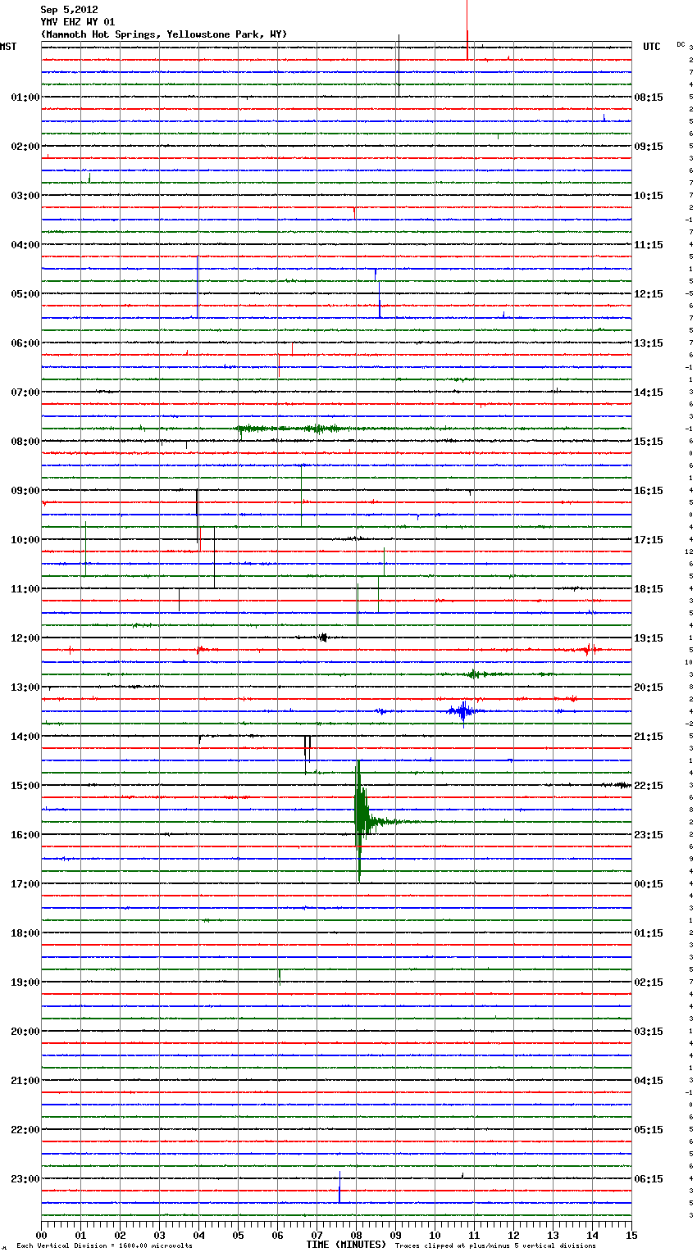
Task: Click the small black event on the 12:00 trace
Action: [x=323, y=638]
